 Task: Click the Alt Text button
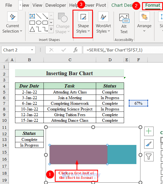coord(124,24)
